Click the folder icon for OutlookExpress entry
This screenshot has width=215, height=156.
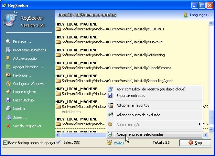point(58,68)
